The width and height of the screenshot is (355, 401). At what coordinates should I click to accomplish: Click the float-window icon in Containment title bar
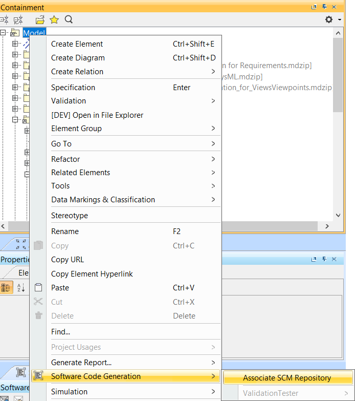(x=314, y=7)
